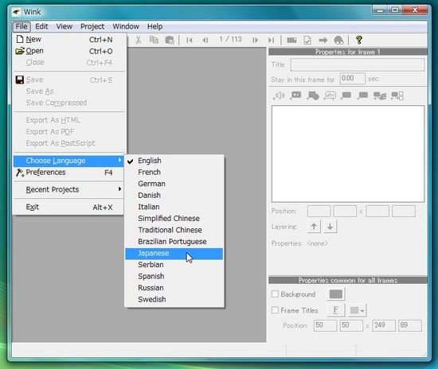Screen dimensions: 438x369
Task: Open the Project menu
Action: click(92, 26)
